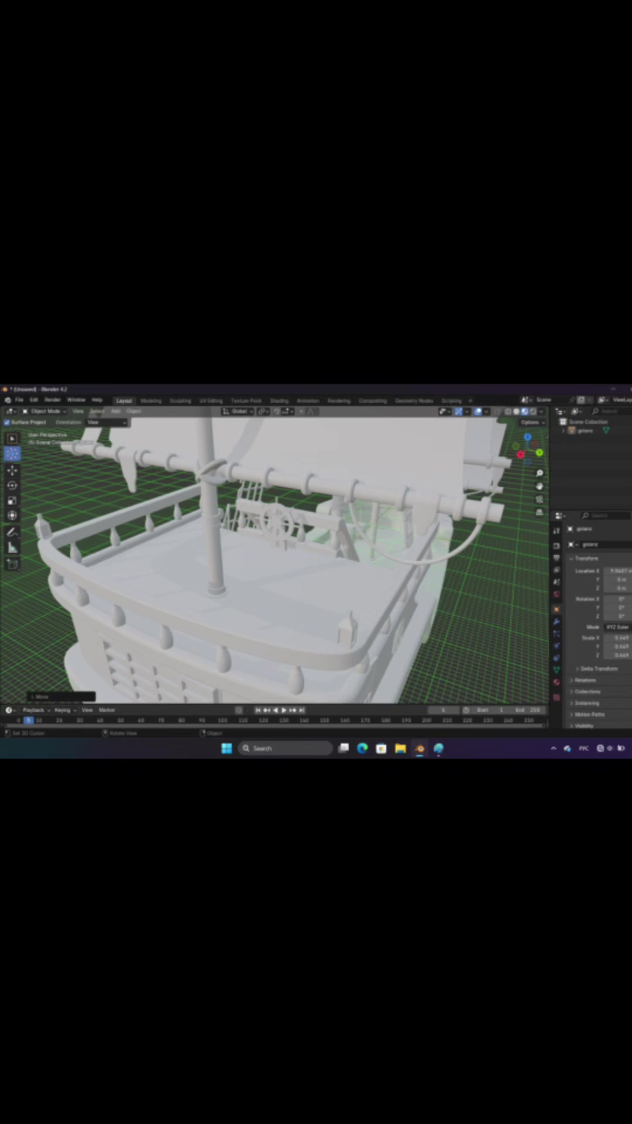Select the Rotate tool
The width and height of the screenshot is (632, 1124).
point(12,485)
